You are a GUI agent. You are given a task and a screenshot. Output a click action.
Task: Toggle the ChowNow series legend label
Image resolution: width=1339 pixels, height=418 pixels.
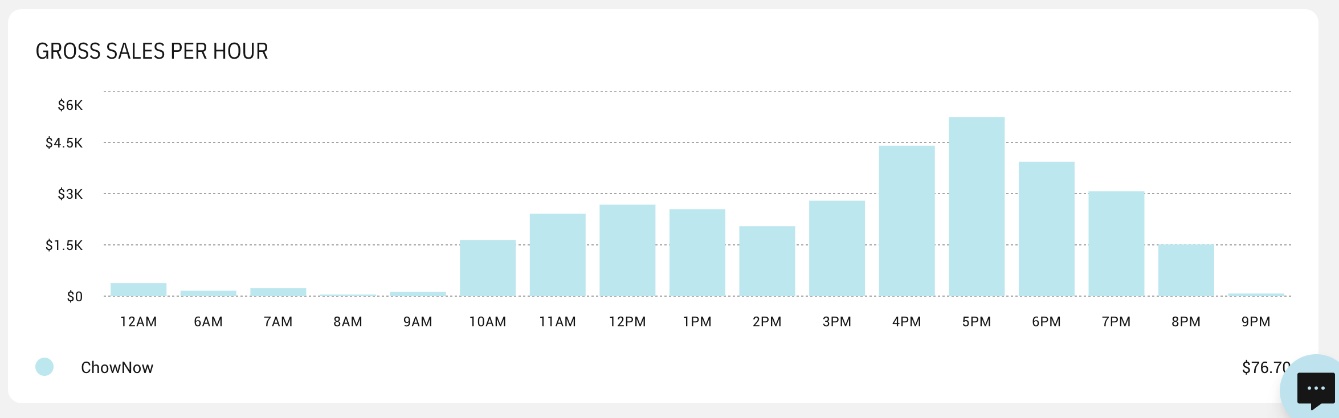click(x=117, y=367)
